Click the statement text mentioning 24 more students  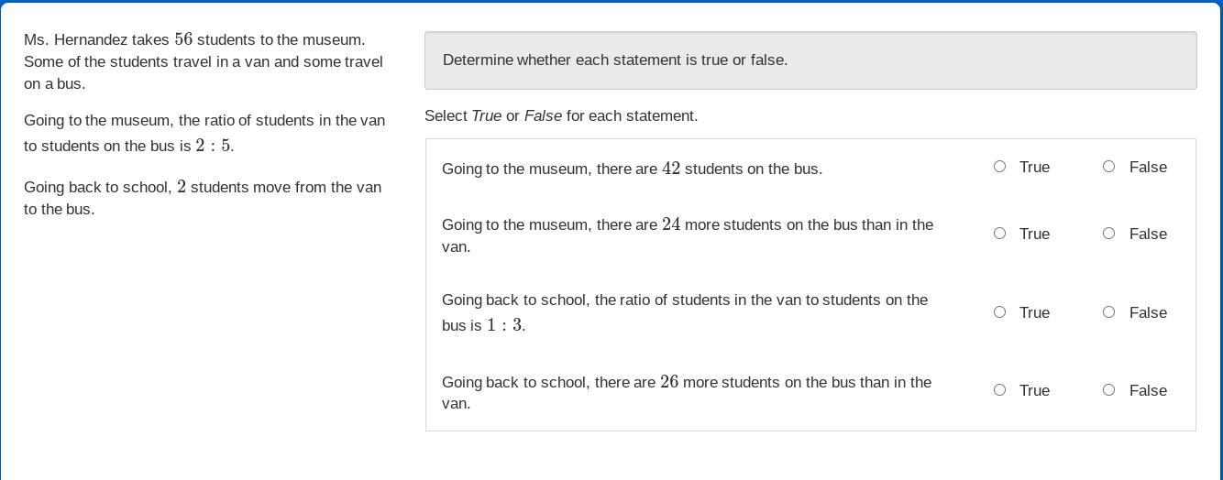click(687, 235)
